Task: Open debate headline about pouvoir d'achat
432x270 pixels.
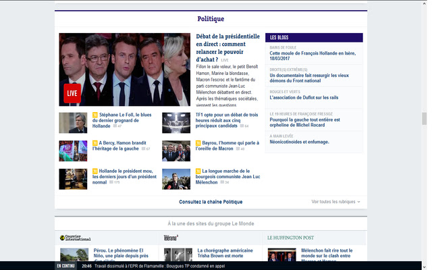Action: coord(227,47)
